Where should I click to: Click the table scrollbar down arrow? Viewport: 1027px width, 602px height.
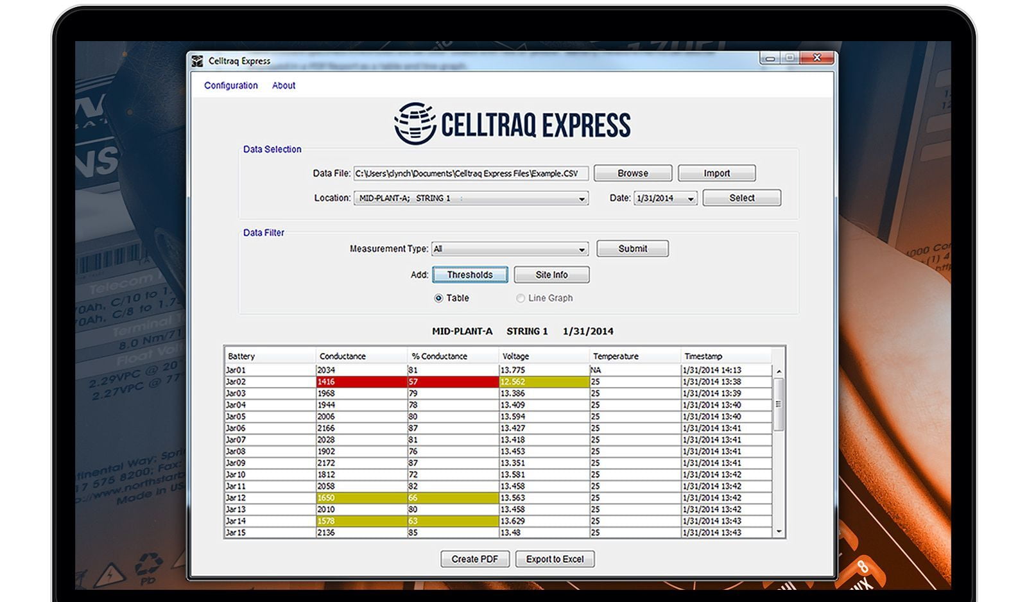tap(779, 531)
